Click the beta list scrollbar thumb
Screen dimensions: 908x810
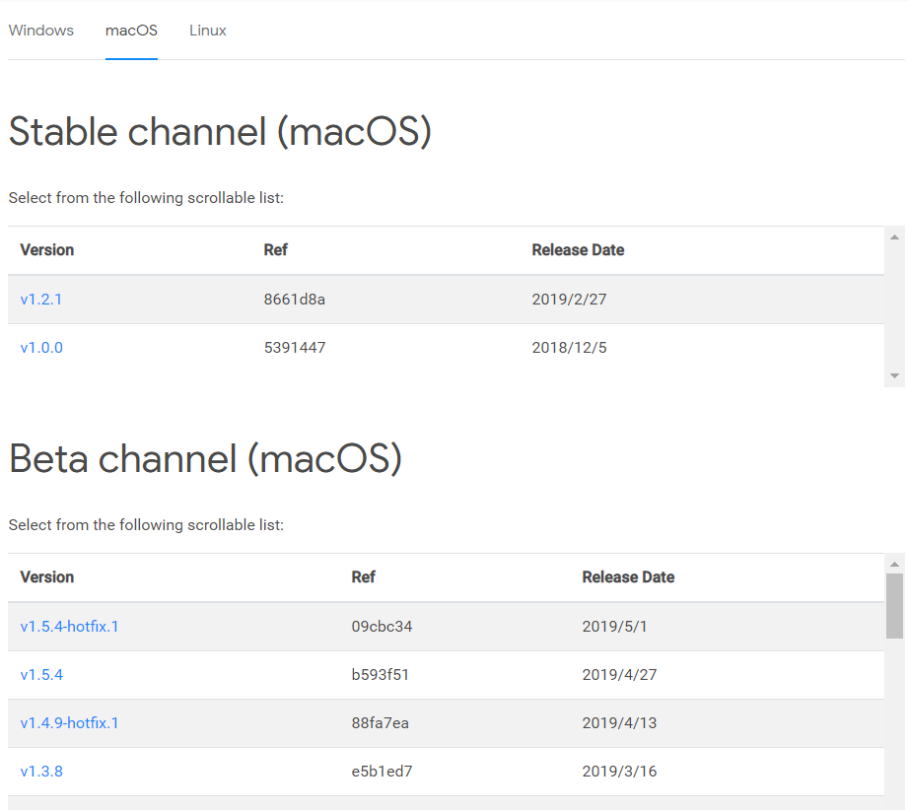point(894,606)
